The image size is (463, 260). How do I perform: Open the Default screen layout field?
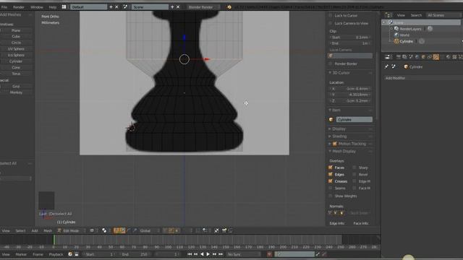point(88,6)
